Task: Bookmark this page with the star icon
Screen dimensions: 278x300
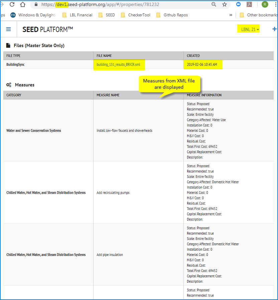Action: [x=224, y=5]
